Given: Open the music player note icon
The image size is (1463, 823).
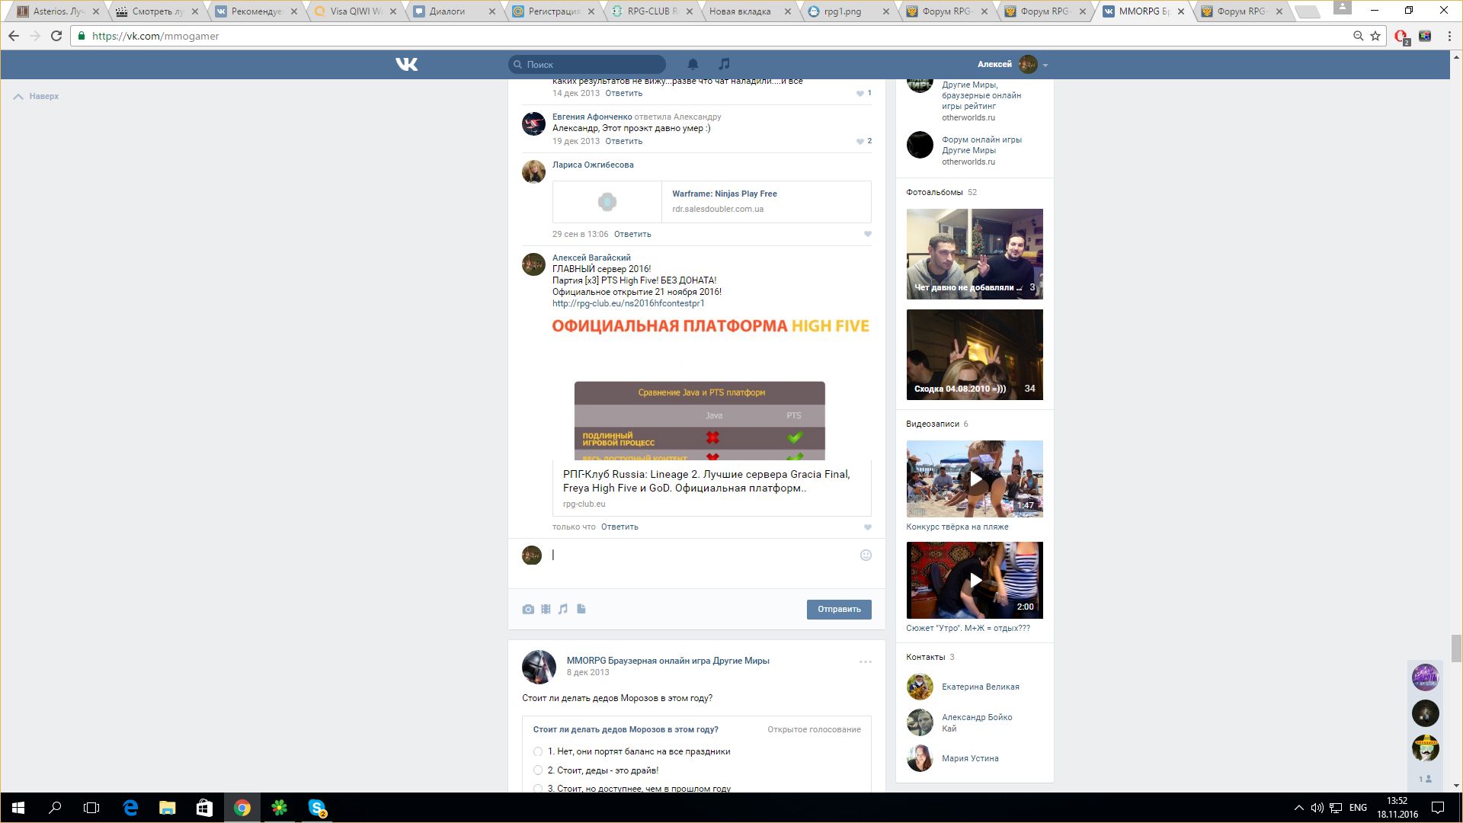Looking at the screenshot, I should click(724, 64).
